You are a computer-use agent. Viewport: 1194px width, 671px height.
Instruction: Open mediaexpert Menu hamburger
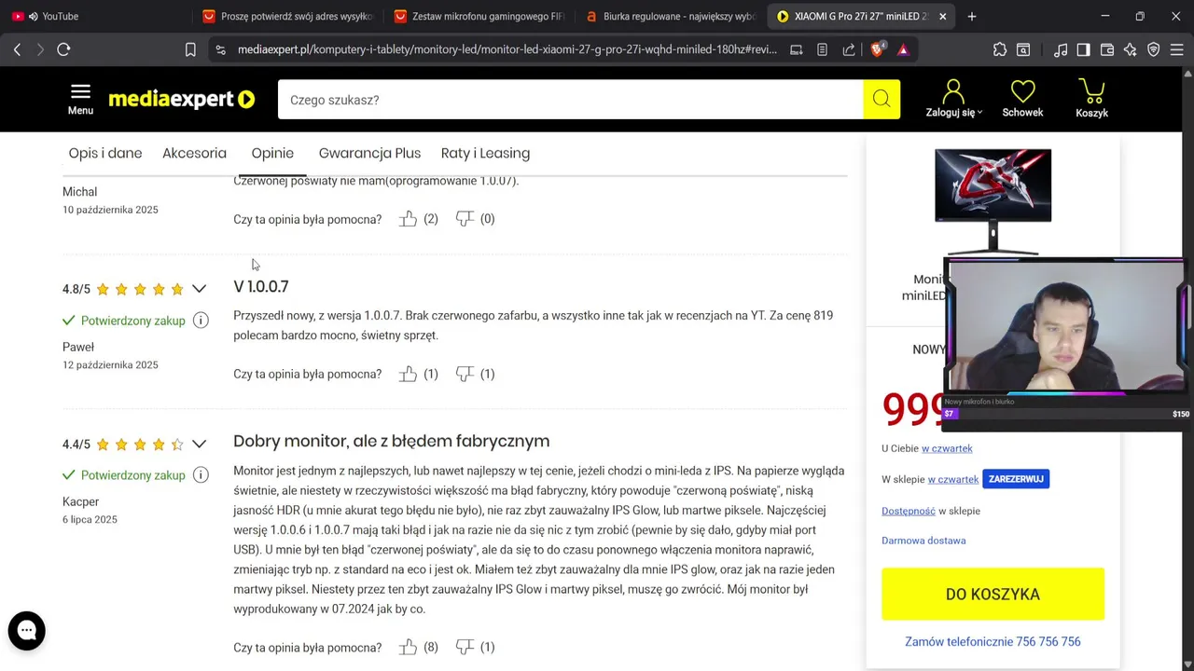tap(80, 99)
